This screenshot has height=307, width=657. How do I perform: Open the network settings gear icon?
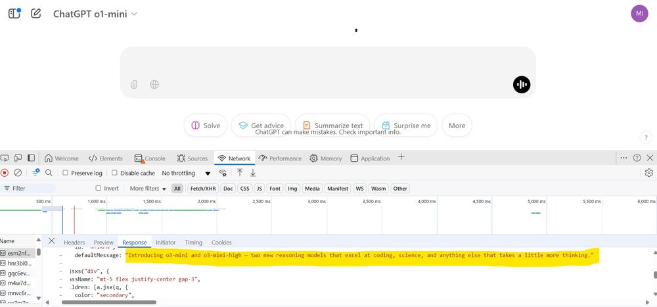[x=649, y=173]
